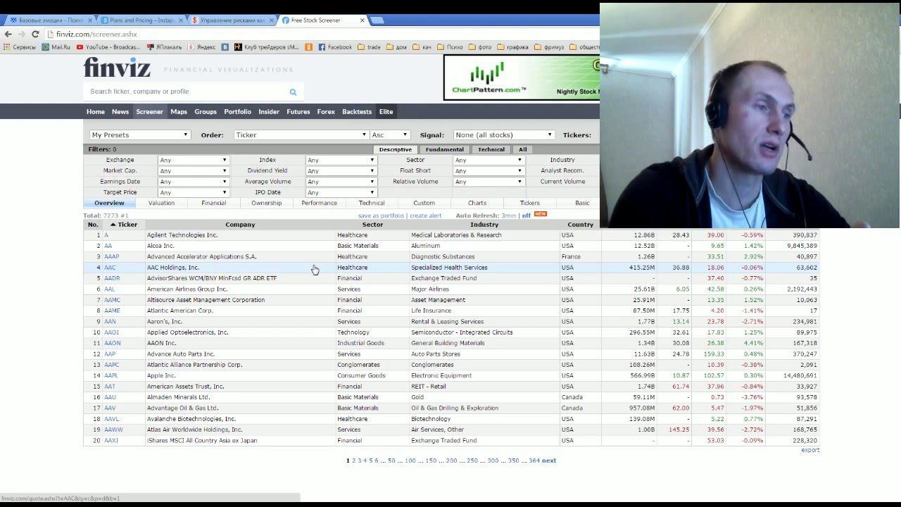Click the browser address bar
The height and width of the screenshot is (507, 901).
324,34
